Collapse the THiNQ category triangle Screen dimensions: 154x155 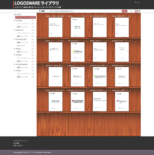pos(15,70)
